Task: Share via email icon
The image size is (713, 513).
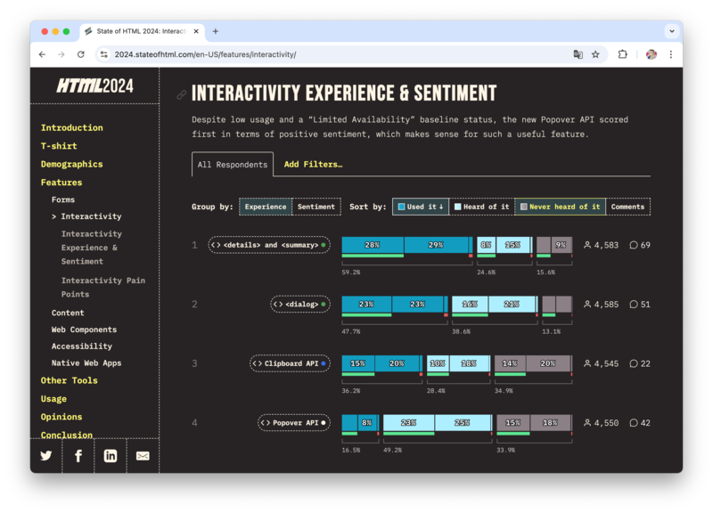Action: click(x=143, y=456)
